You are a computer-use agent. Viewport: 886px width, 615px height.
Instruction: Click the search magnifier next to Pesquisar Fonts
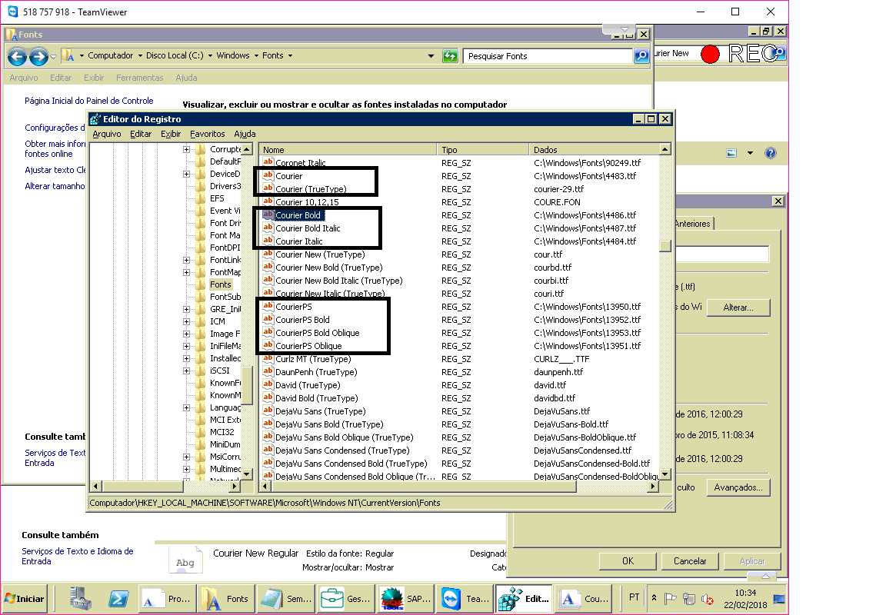click(641, 56)
